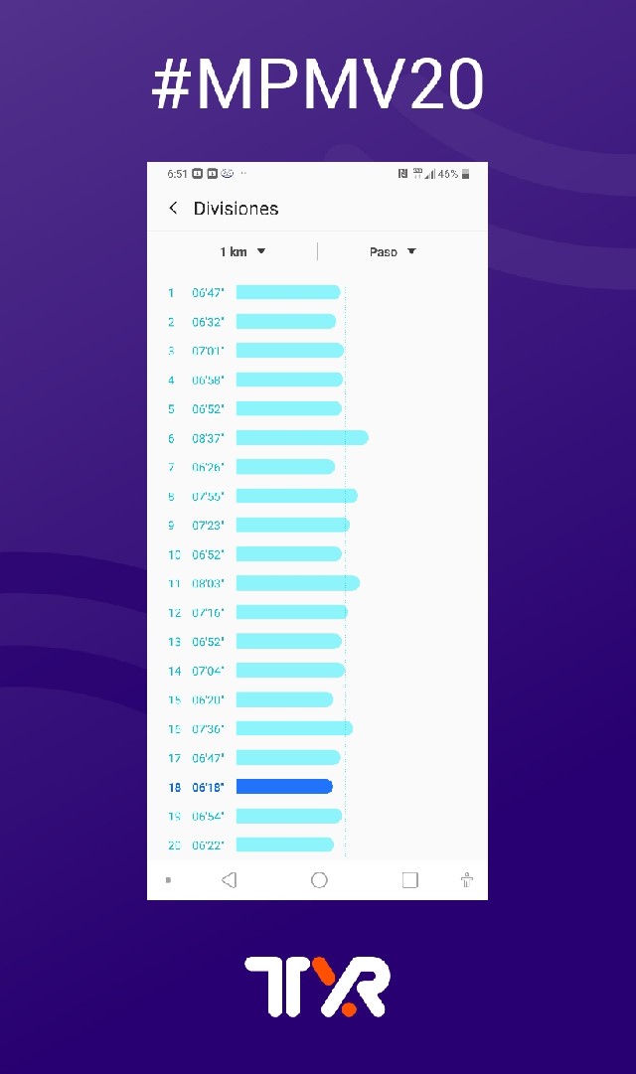
Task: Tap split 1 pace 06'47"
Action: pyautogui.click(x=208, y=293)
